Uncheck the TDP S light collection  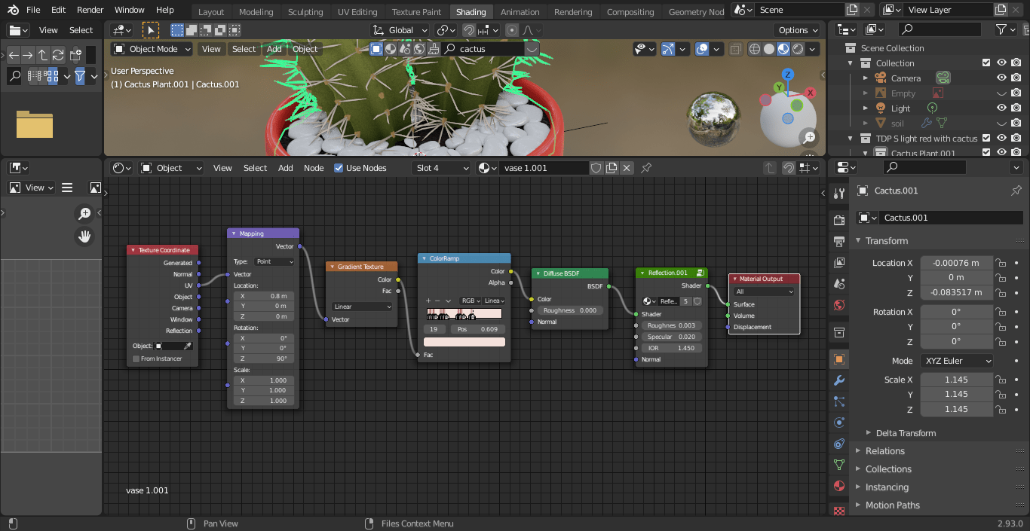[987, 139]
